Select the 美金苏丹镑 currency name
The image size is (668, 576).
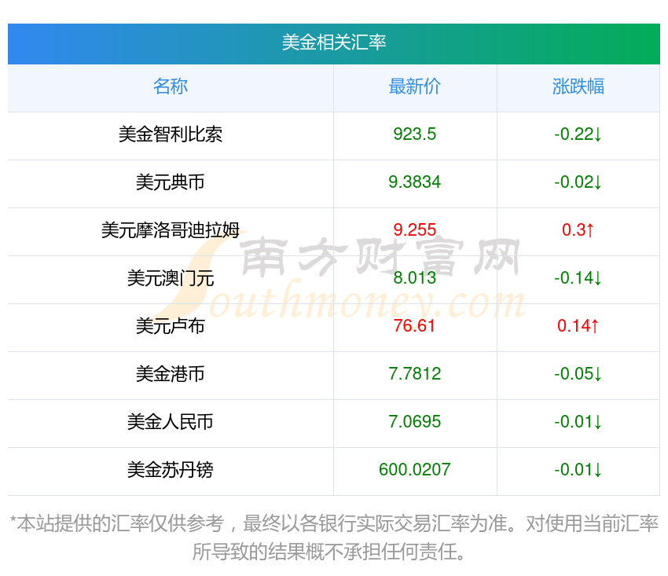click(171, 470)
